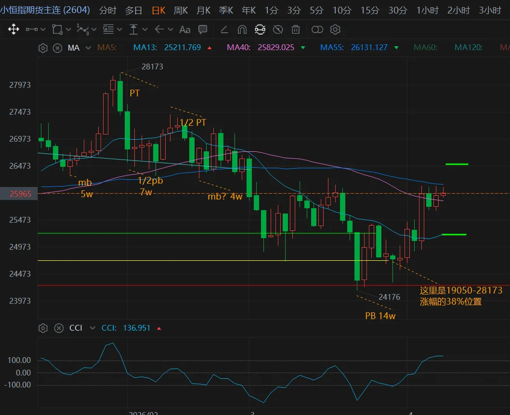
Task: Expand price range tool dropdown arrow
Action: click(145, 29)
